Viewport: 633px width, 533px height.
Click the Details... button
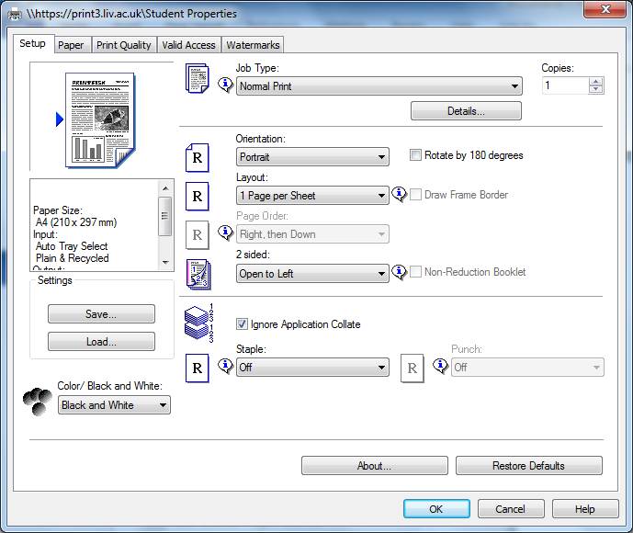[x=466, y=110]
